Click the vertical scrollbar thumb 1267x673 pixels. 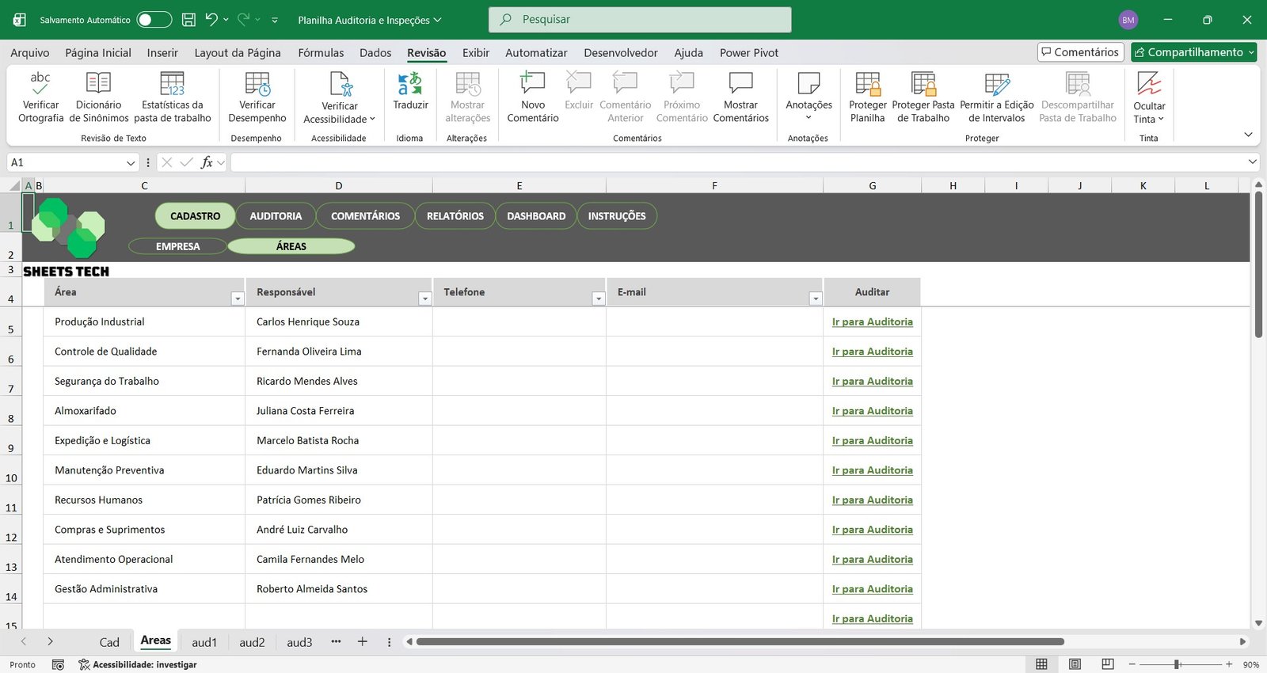1258,264
